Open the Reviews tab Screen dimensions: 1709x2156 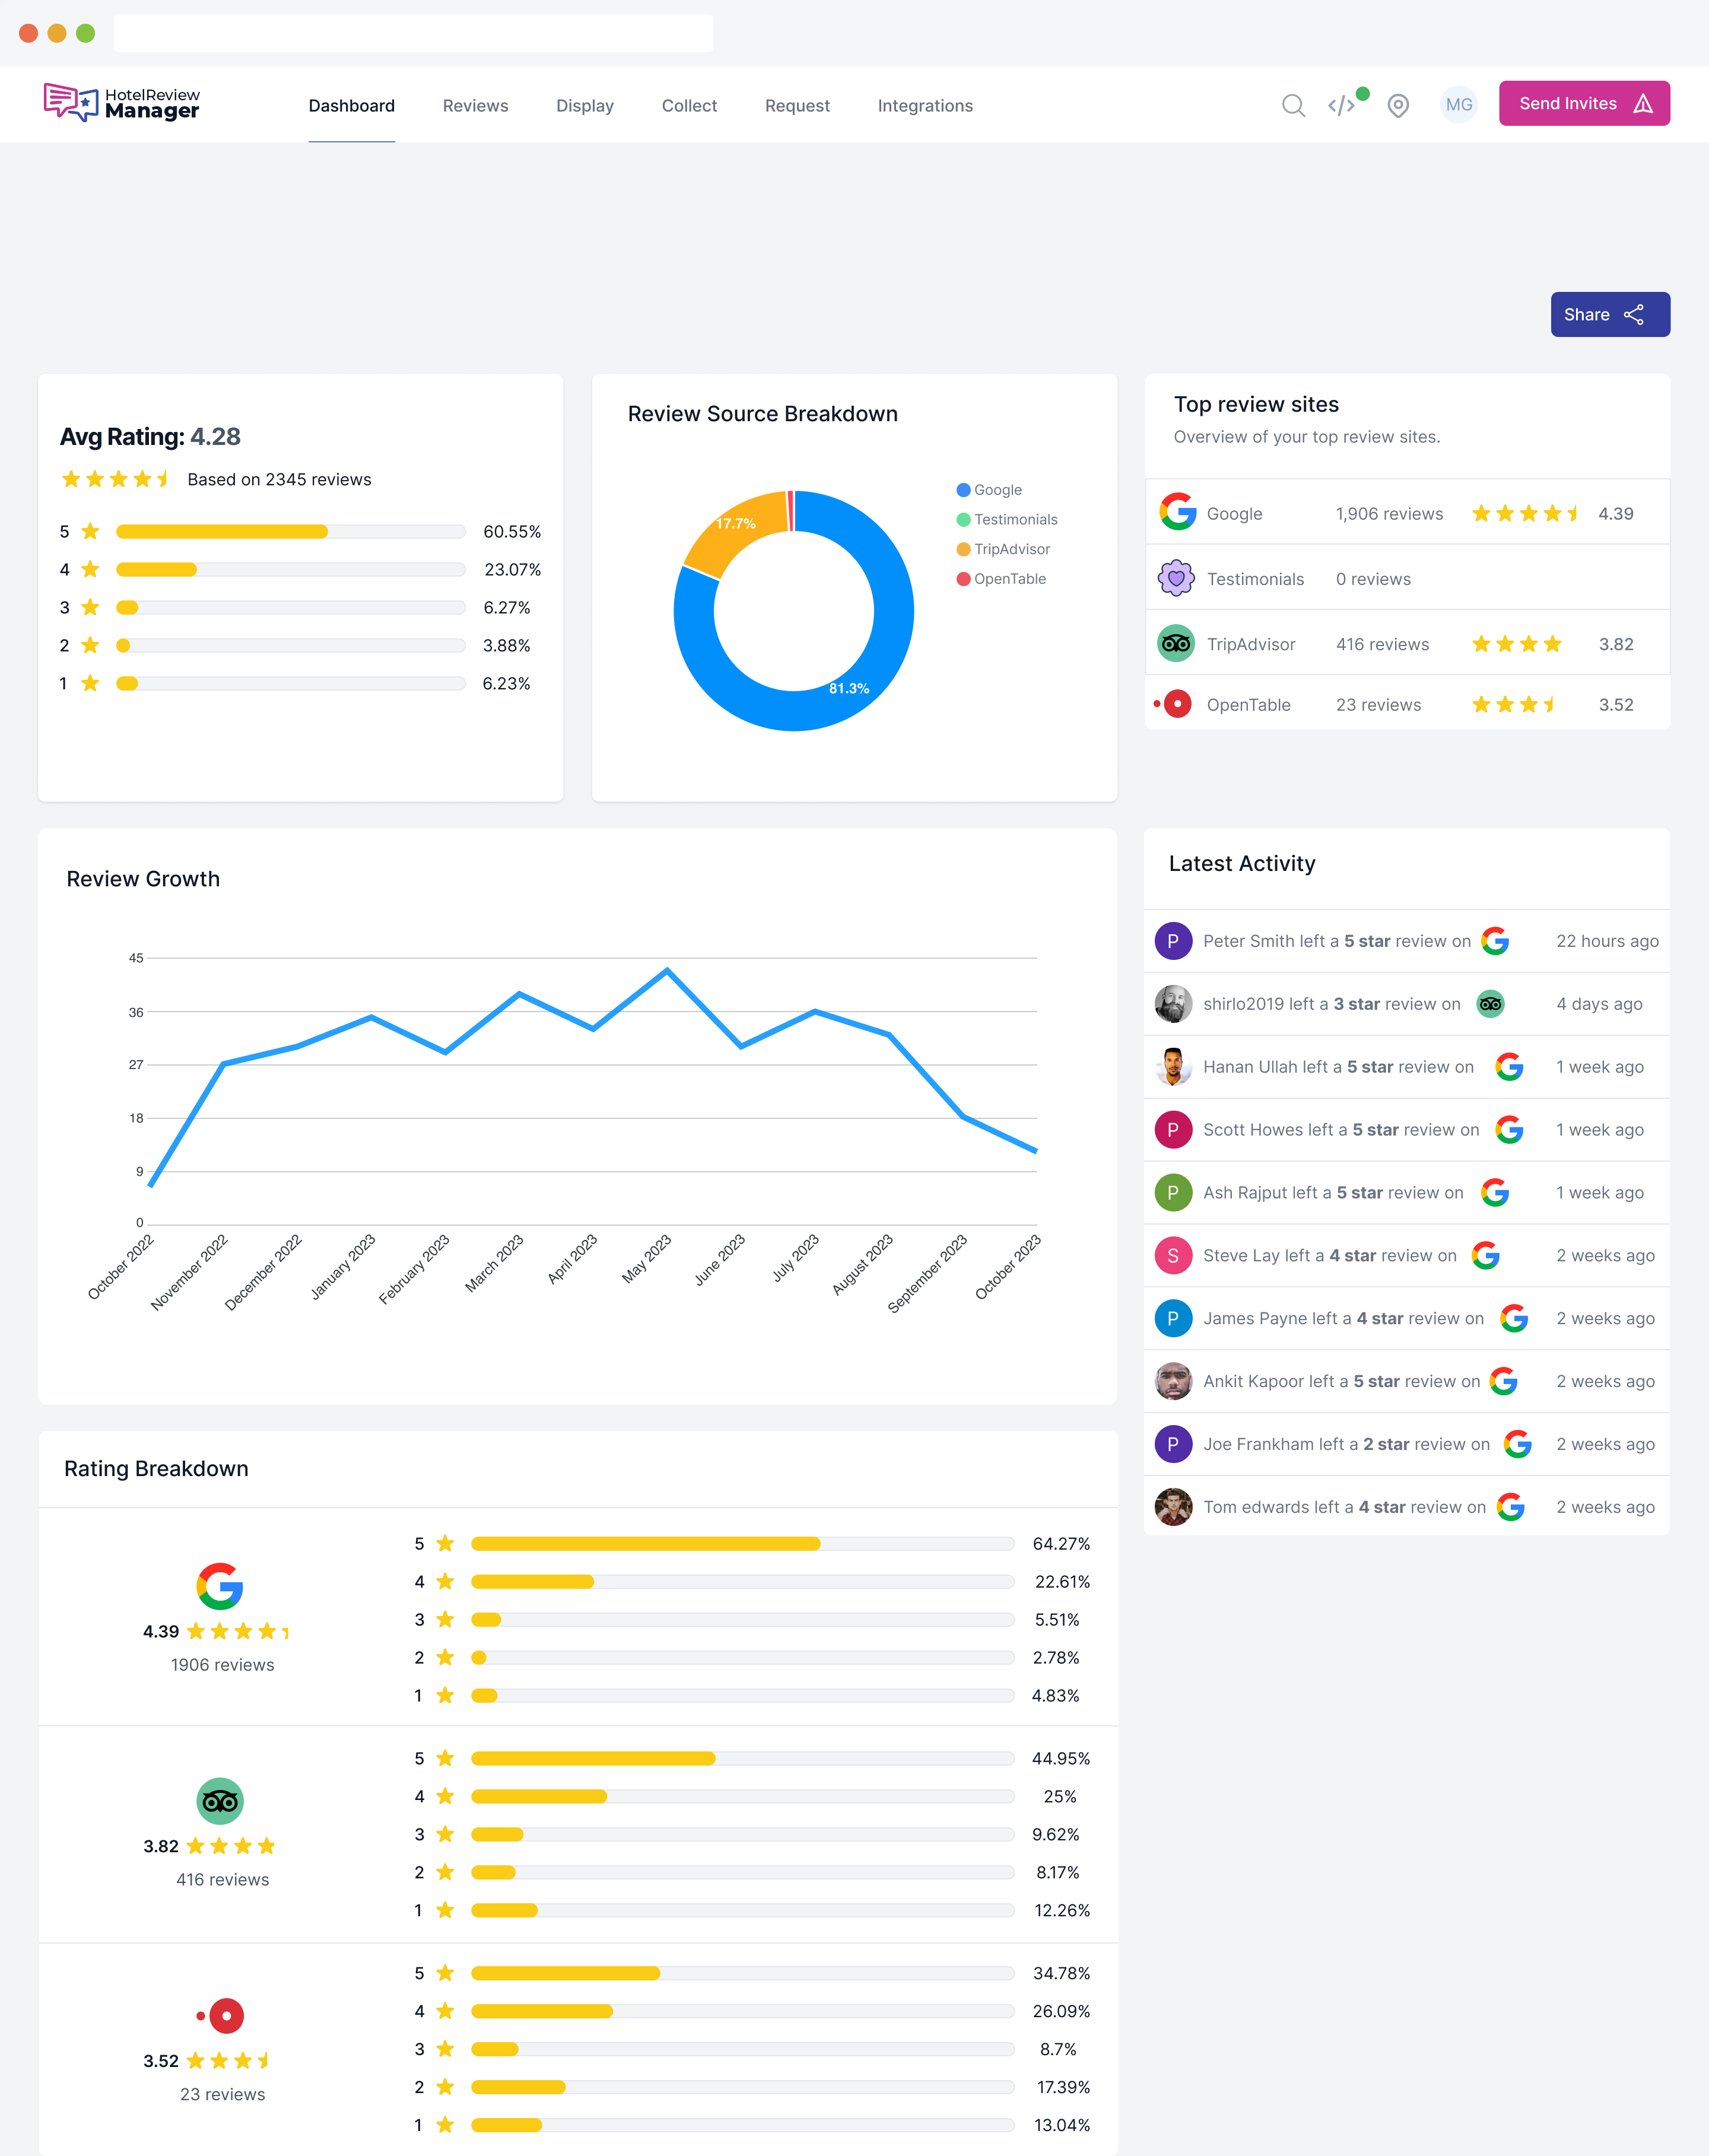(x=475, y=106)
